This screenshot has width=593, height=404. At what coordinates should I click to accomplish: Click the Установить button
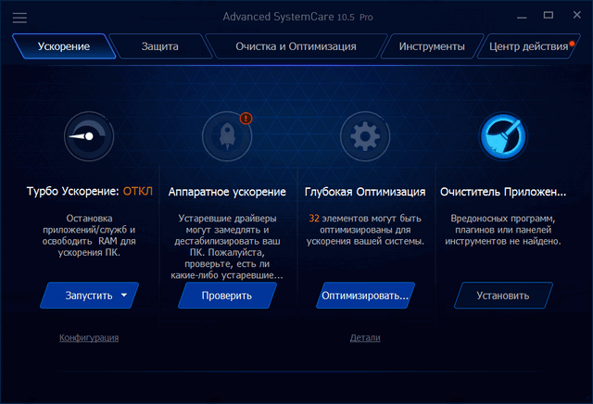pyautogui.click(x=503, y=296)
